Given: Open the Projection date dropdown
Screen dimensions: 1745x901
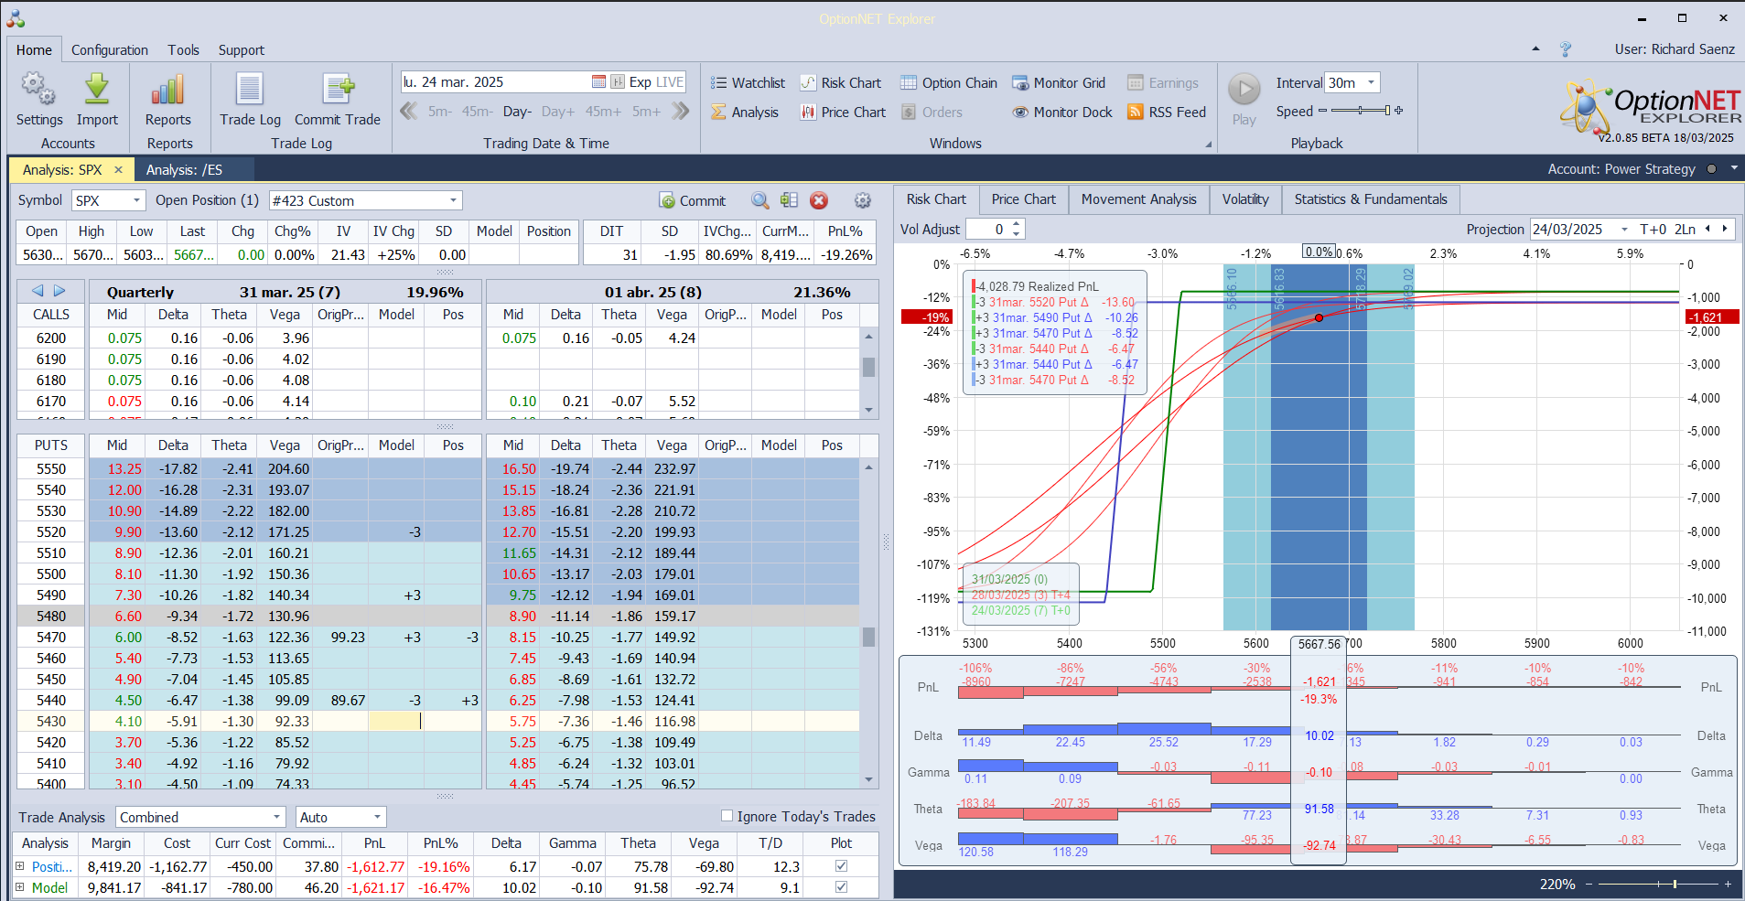Looking at the screenshot, I should point(1624,230).
